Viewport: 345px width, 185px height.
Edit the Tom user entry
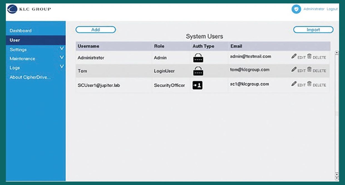(294, 70)
